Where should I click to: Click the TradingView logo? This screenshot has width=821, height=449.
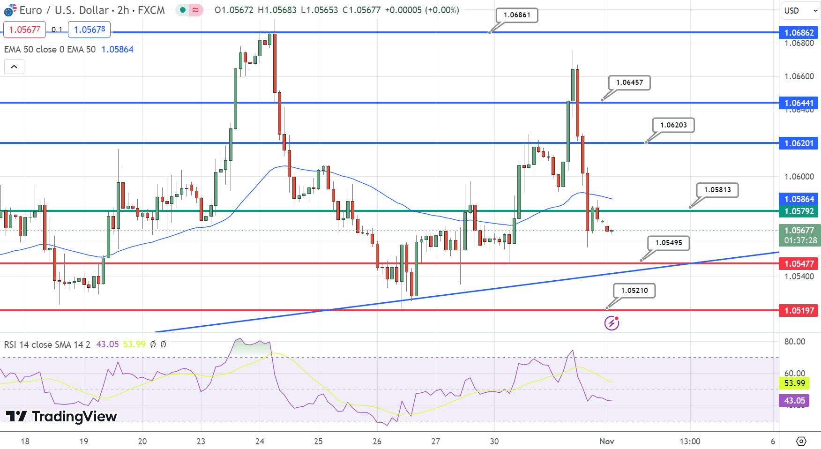click(61, 416)
